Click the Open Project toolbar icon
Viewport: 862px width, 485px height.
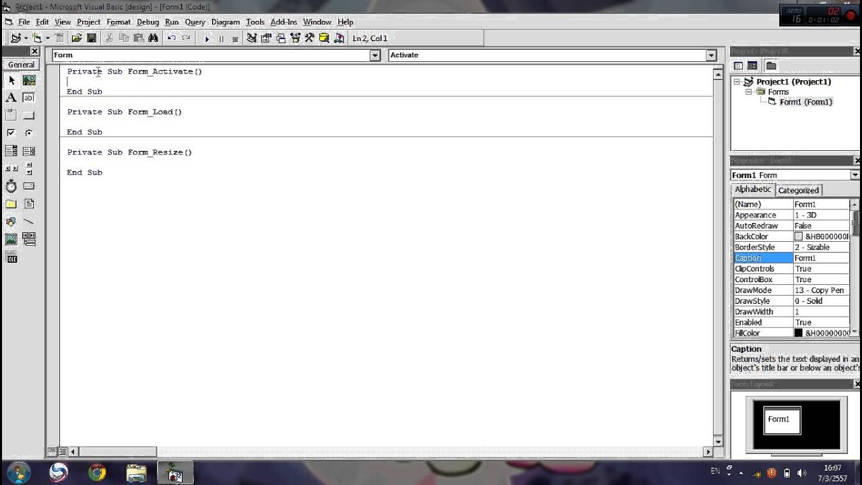pos(77,38)
